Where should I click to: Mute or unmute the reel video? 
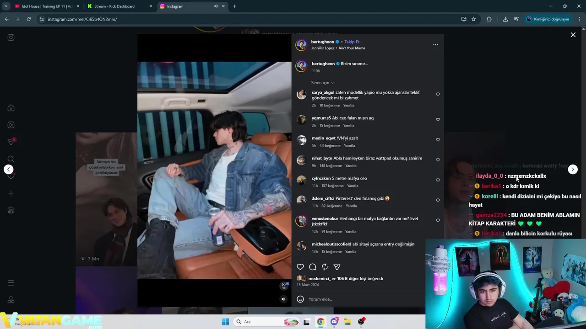coord(283,299)
